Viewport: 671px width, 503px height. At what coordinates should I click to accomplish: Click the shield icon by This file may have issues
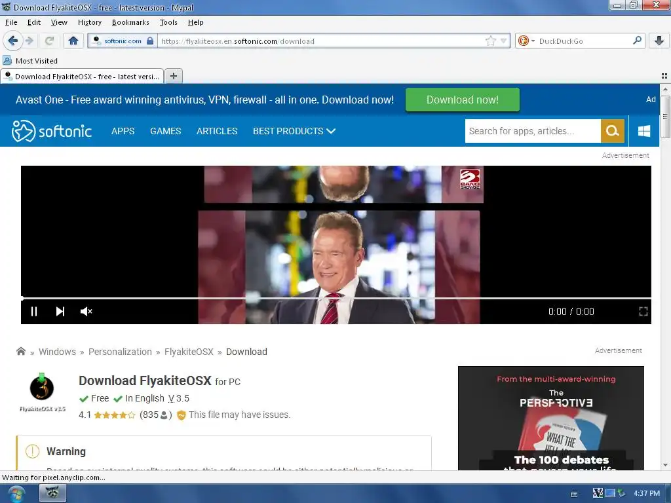click(181, 415)
